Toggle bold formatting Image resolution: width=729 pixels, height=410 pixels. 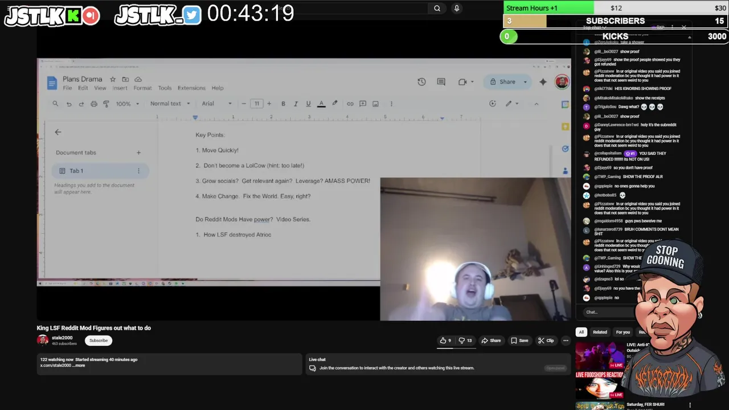pos(283,104)
